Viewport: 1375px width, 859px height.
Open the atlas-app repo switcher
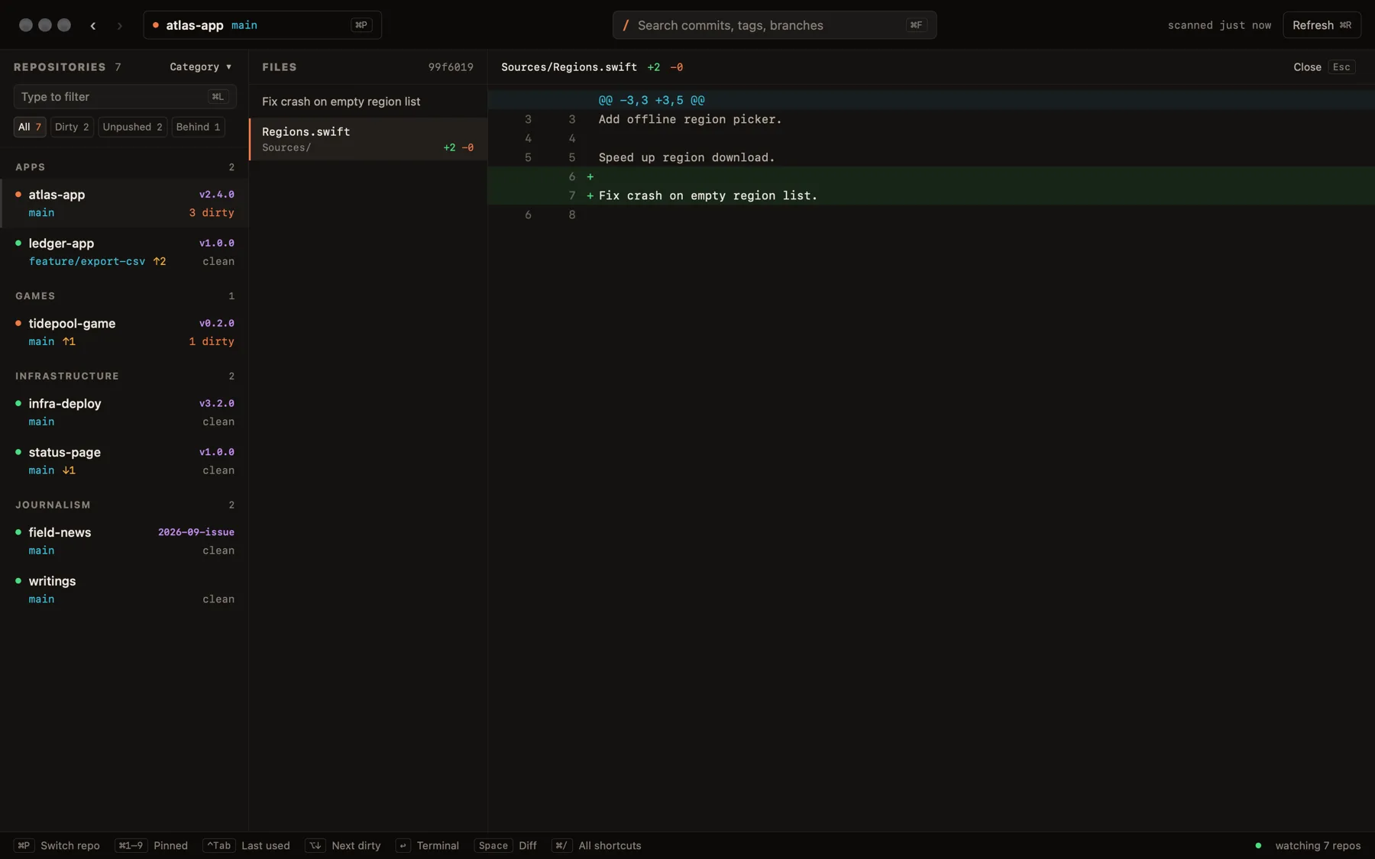pos(262,25)
